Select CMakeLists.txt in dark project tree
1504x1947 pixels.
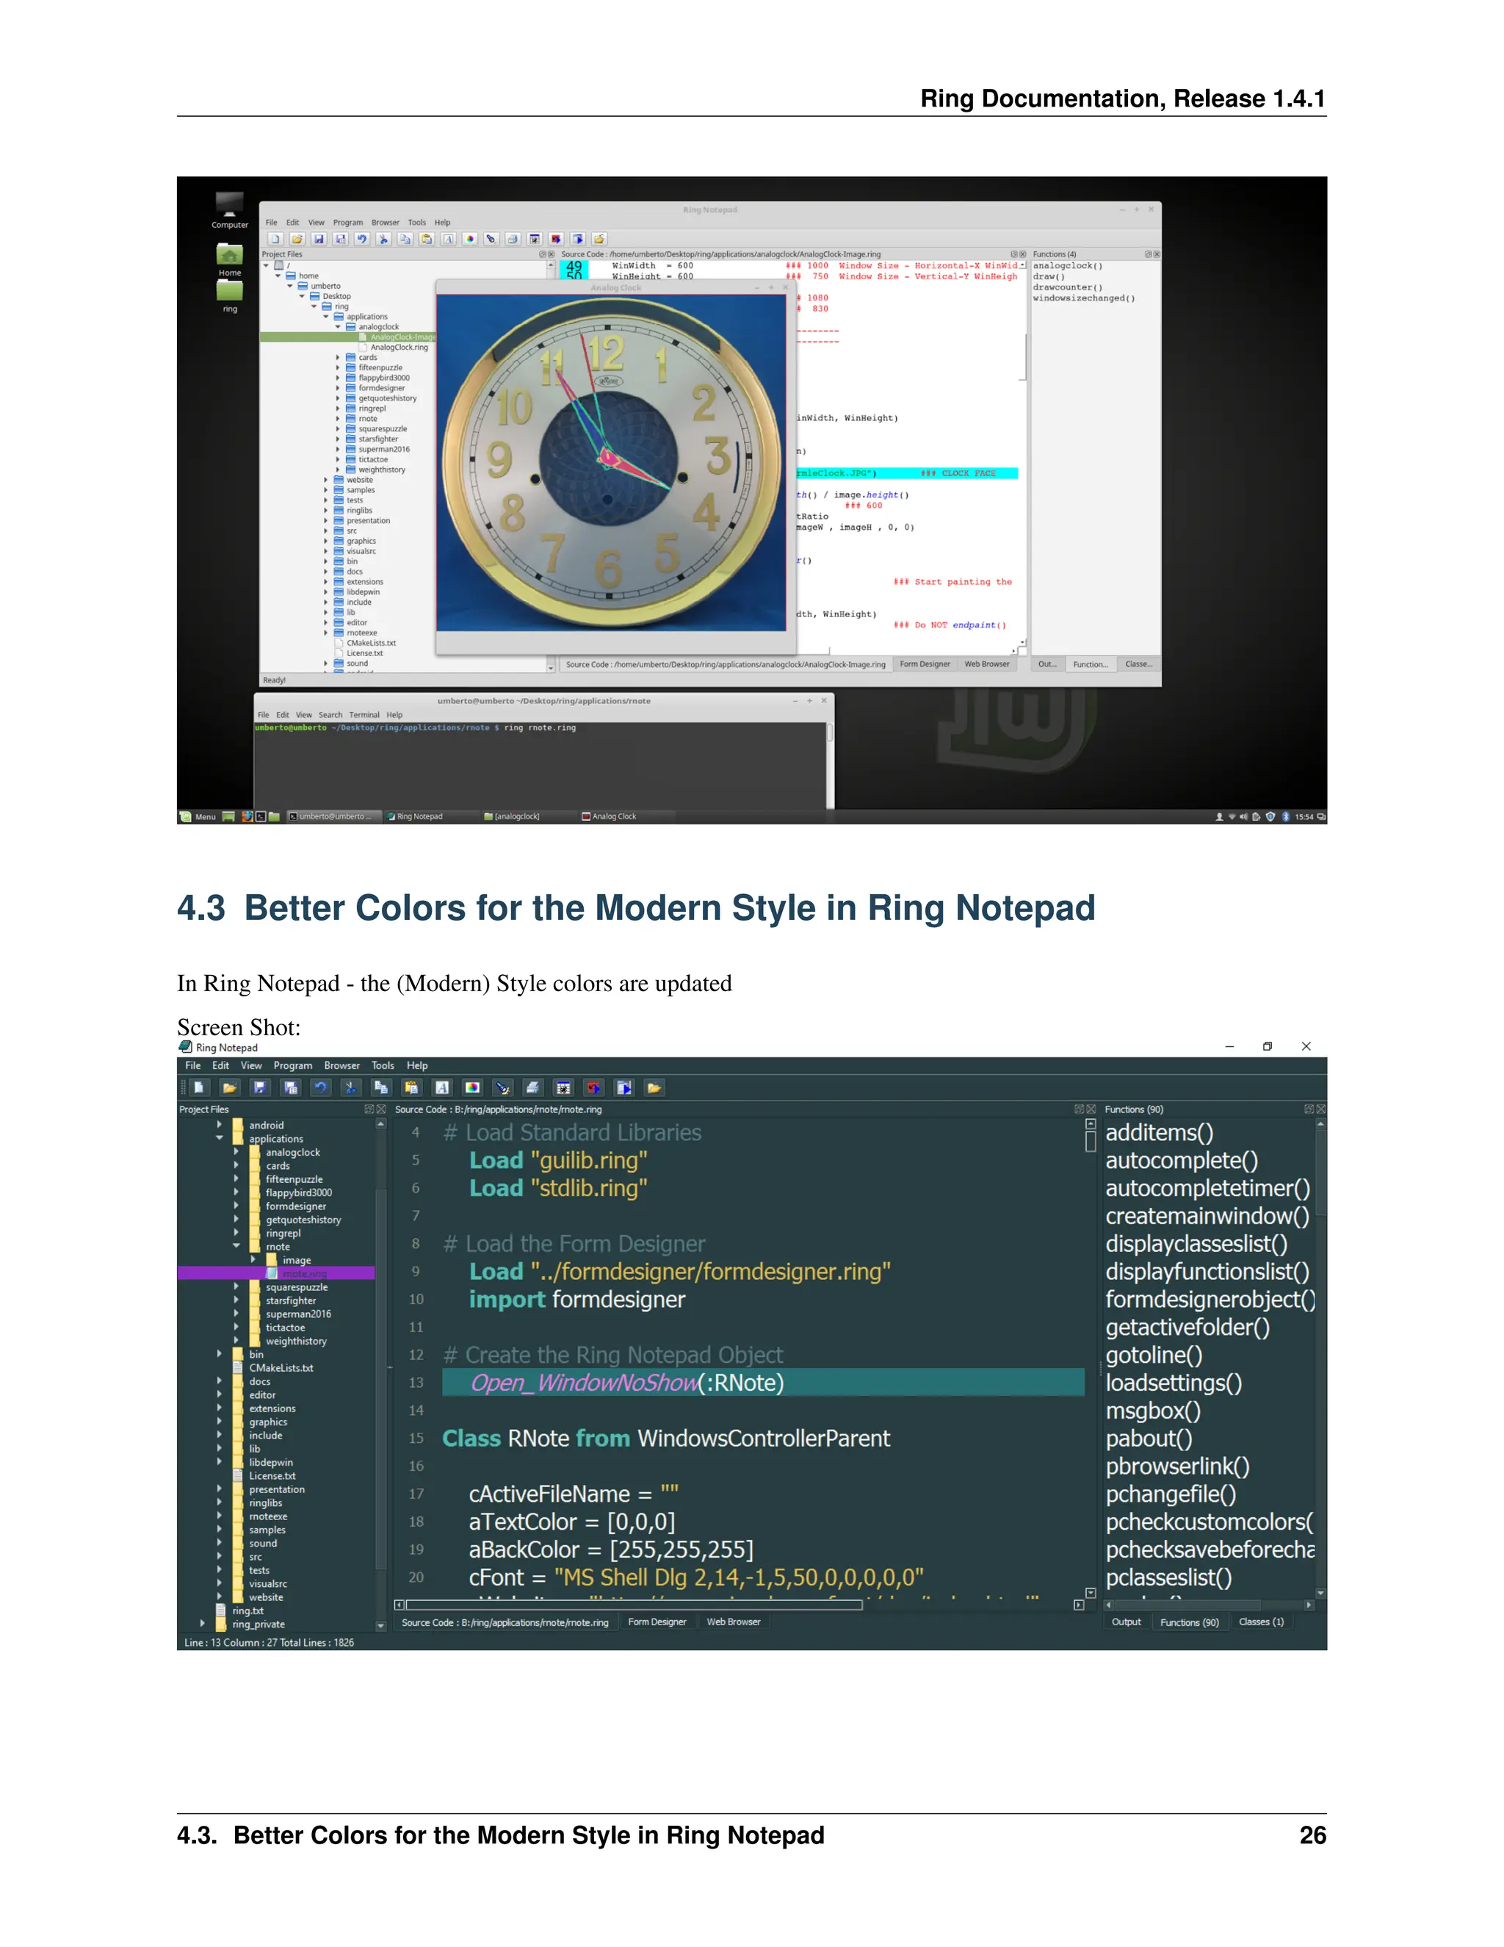281,1367
